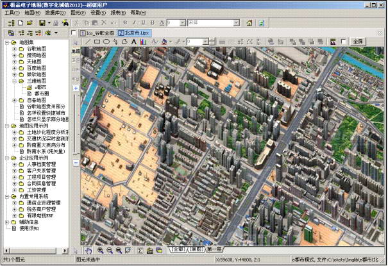
Task: Select the [底图] layer tab
Action: [196, 249]
